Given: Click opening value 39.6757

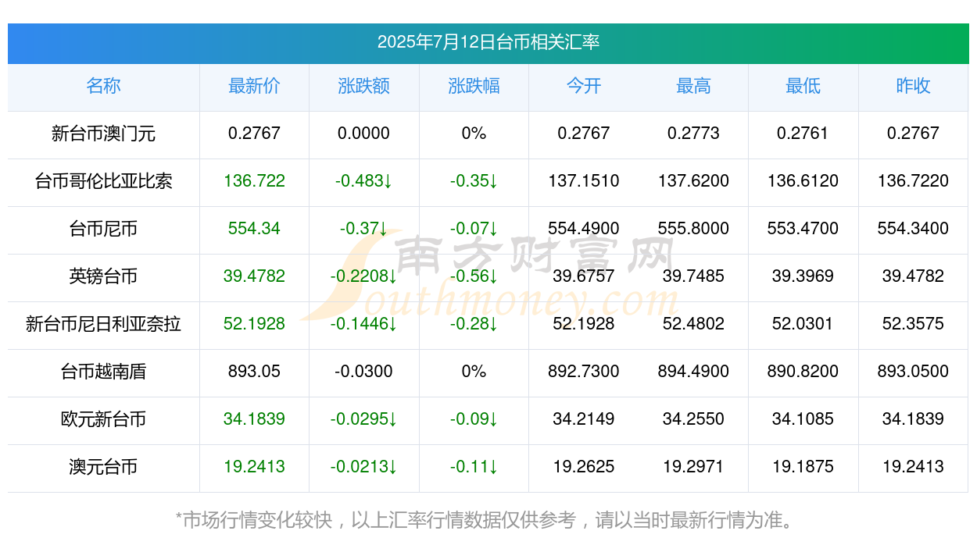Looking at the screenshot, I should click(x=584, y=276).
